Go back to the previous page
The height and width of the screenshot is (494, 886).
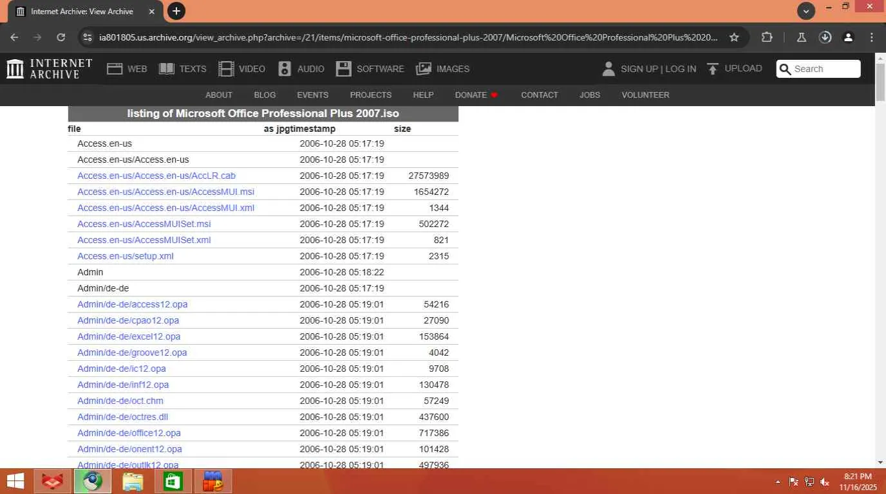(14, 37)
